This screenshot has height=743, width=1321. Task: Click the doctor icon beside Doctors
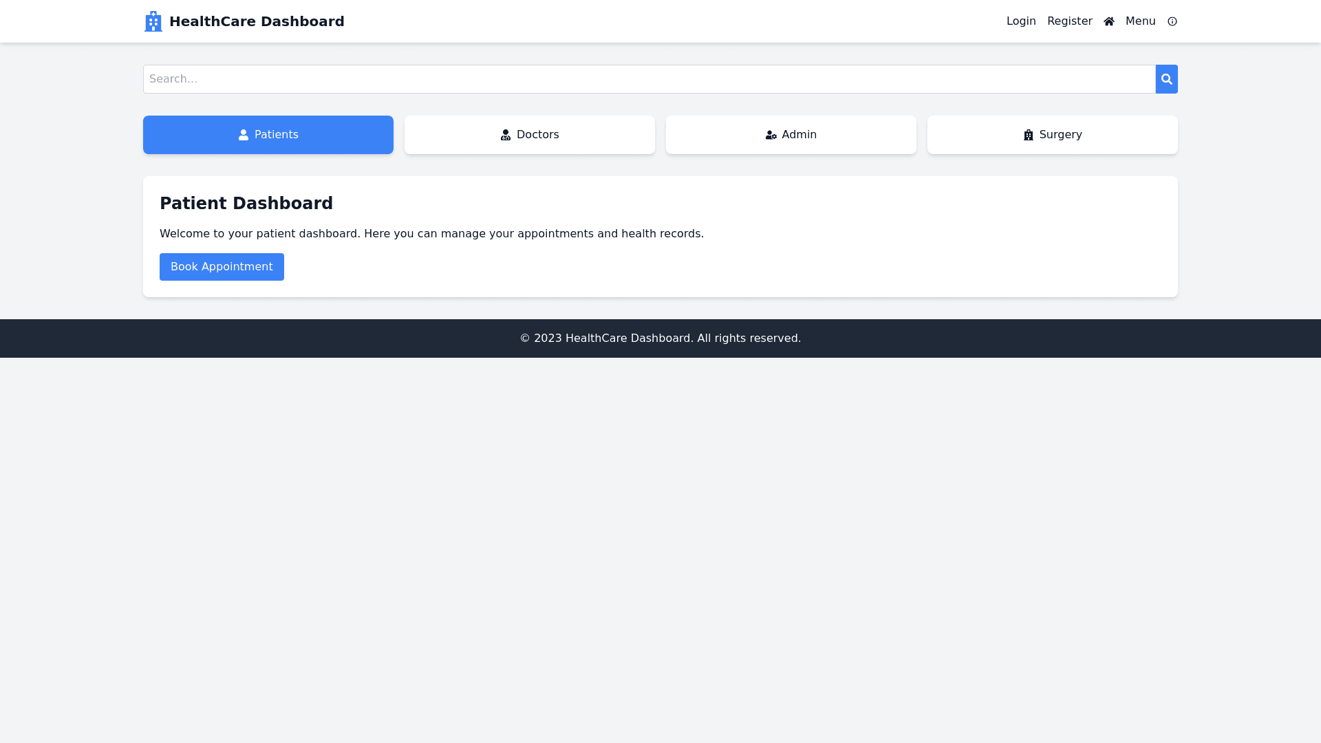(x=506, y=135)
